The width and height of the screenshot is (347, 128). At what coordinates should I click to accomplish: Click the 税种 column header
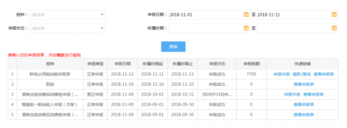50,64
